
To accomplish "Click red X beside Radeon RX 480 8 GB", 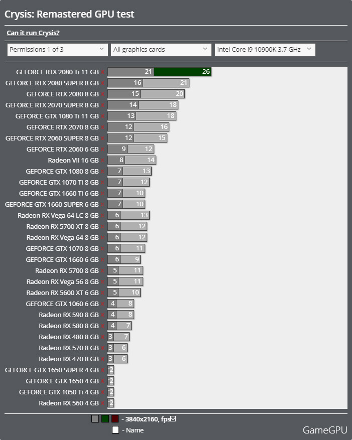I will pos(102,337).
